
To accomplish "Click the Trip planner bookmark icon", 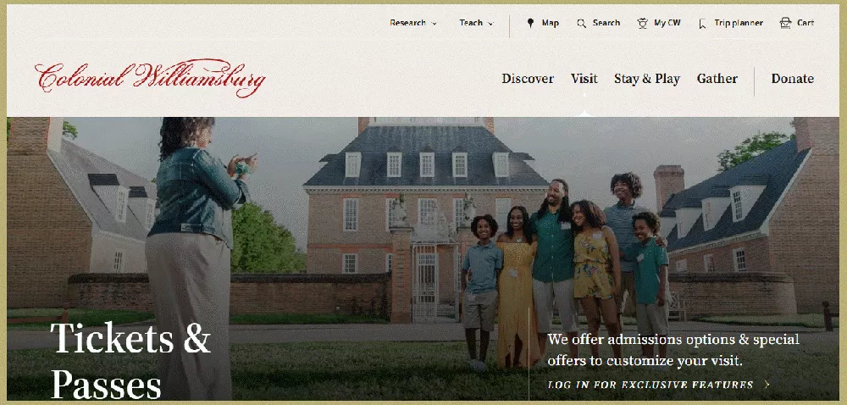I will (x=702, y=24).
